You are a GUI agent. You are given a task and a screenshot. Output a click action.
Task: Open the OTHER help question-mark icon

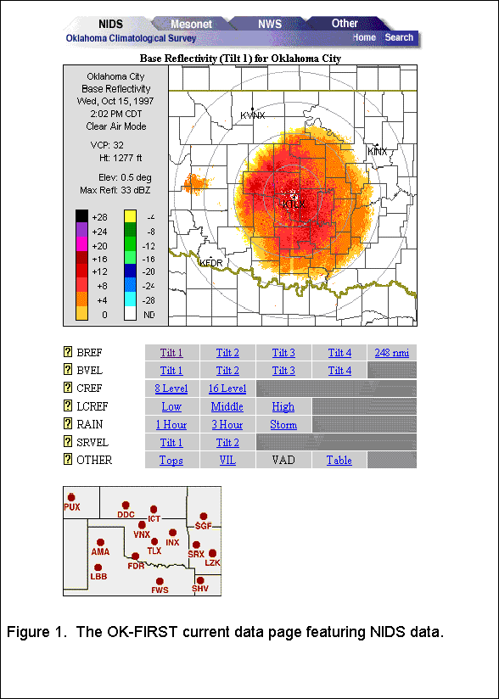tap(67, 460)
